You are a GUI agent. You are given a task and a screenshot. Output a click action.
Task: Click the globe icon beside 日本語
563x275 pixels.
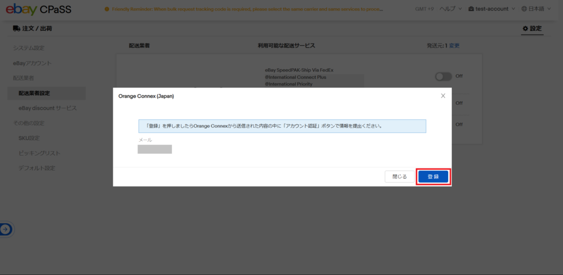click(x=524, y=9)
